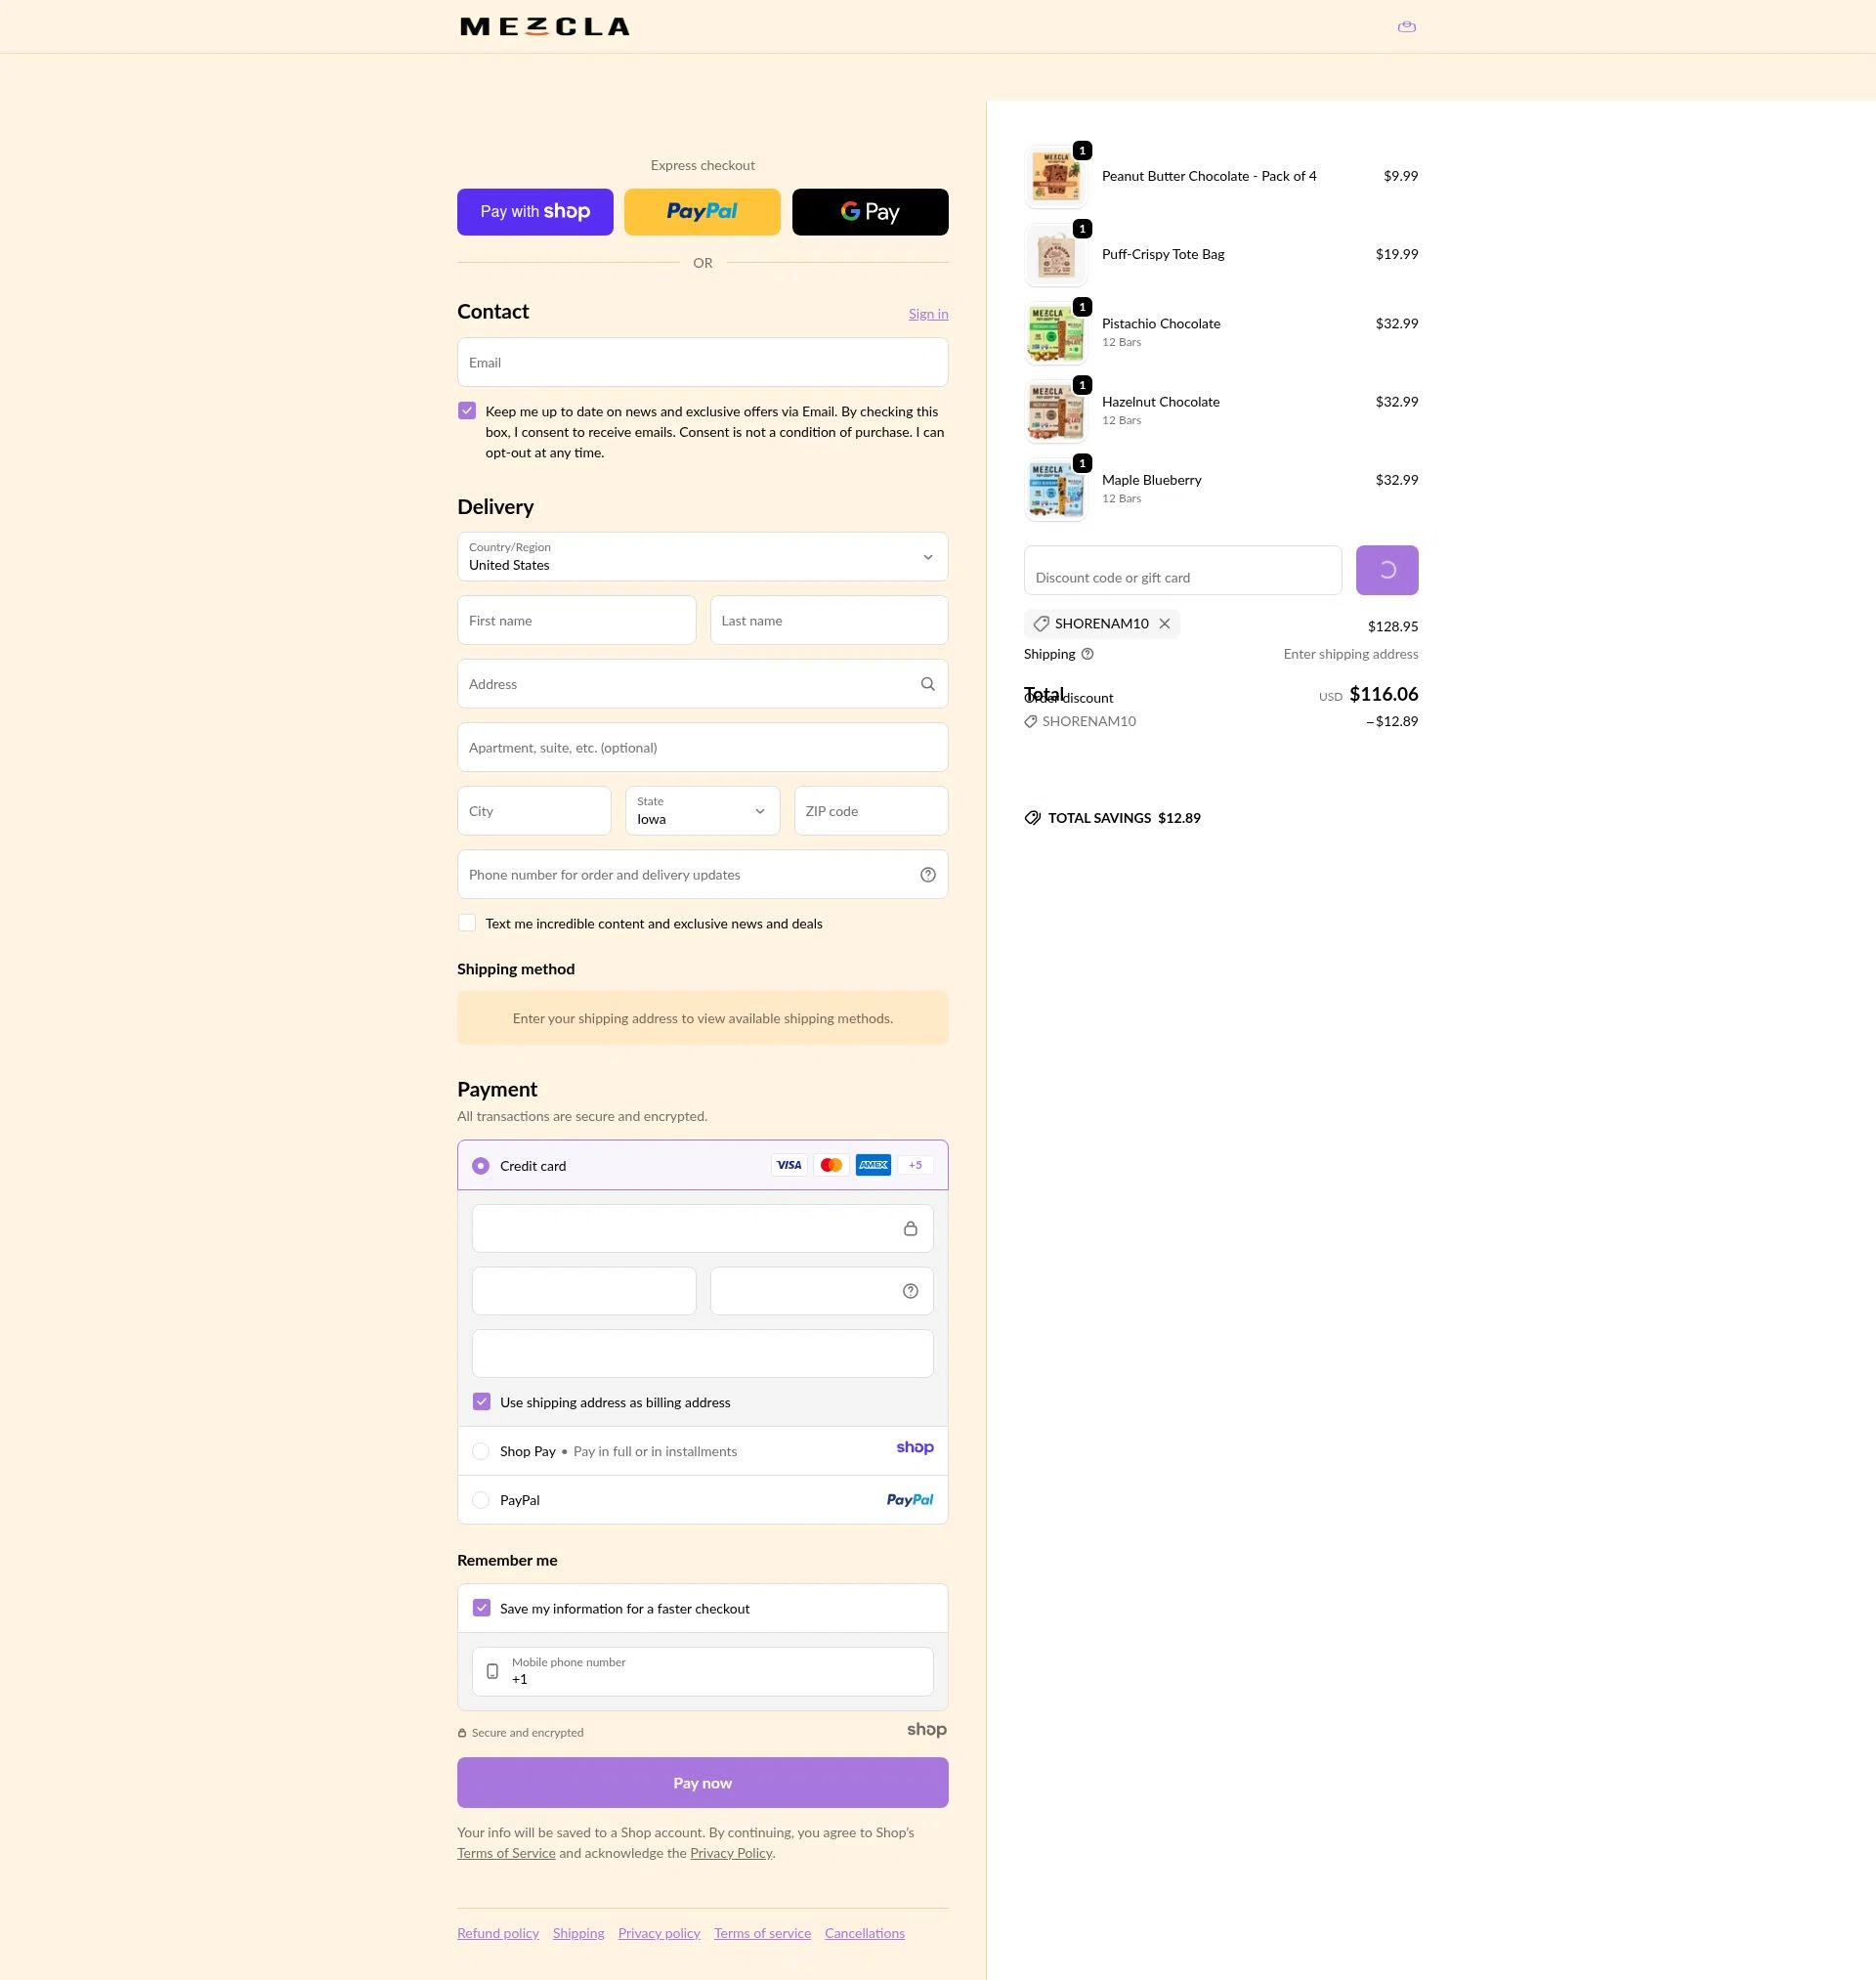Click the phone number help icon
Screen dimensions: 1876x1980
point(927,874)
